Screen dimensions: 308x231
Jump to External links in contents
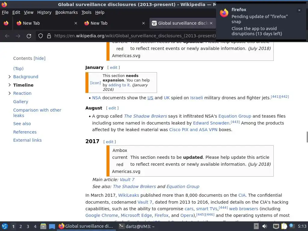[27, 140]
